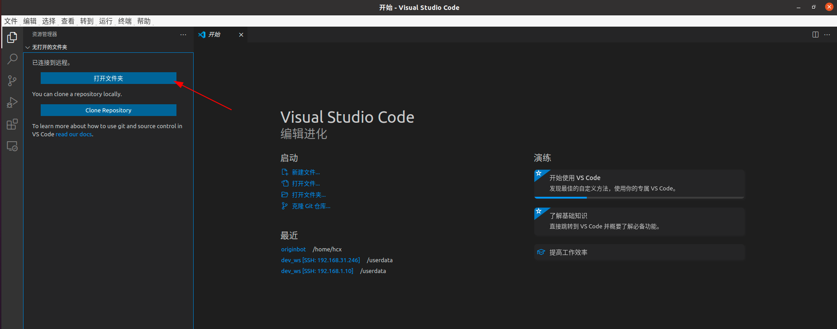Open editor more actions ellipsis
837x329 pixels.
[827, 35]
